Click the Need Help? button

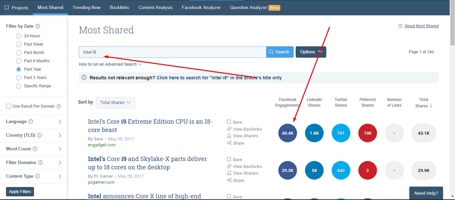pos(426,193)
